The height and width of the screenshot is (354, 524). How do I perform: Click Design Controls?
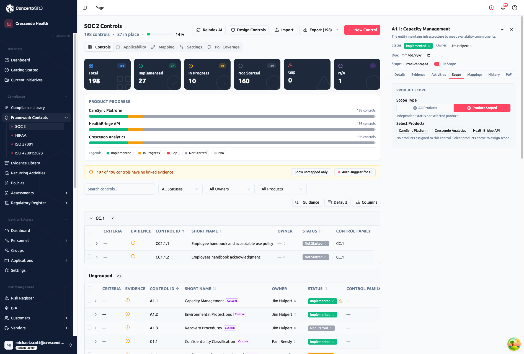pyautogui.click(x=248, y=30)
